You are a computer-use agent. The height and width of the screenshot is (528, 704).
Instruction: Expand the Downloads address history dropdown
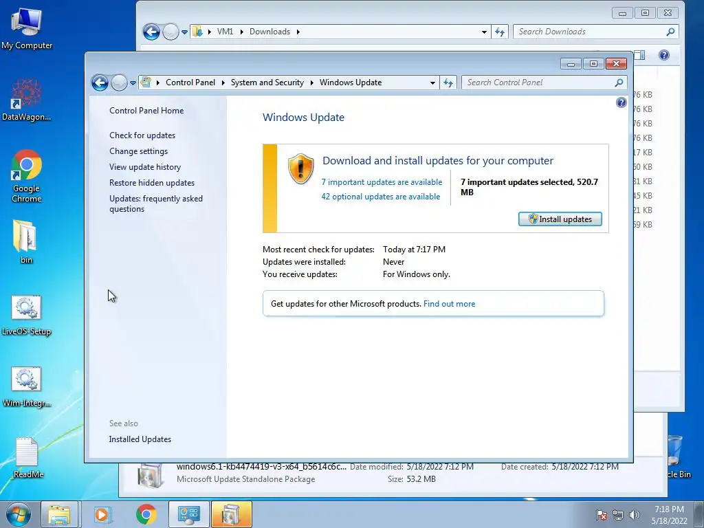tap(484, 32)
